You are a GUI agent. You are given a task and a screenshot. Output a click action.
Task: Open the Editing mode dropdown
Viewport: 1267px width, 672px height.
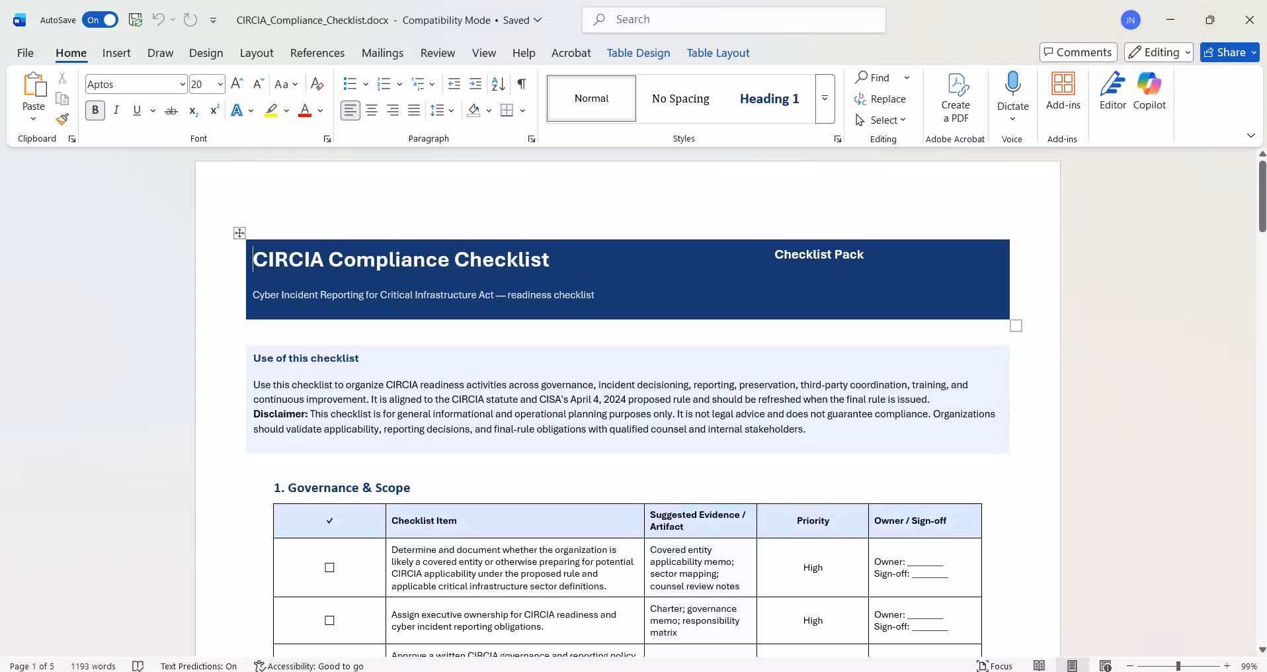[1159, 52]
